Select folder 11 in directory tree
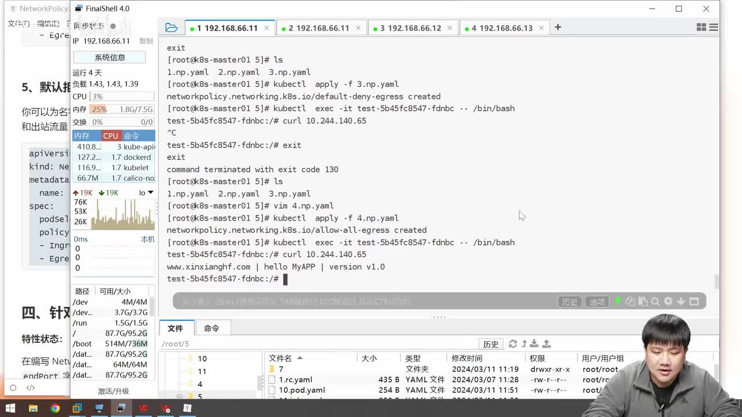Image resolution: width=742 pixels, height=417 pixels. tap(202, 371)
